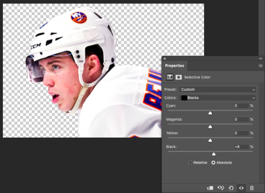This screenshot has width=265, height=193.
Task: Select the Relative method radio button
Action: (190, 163)
